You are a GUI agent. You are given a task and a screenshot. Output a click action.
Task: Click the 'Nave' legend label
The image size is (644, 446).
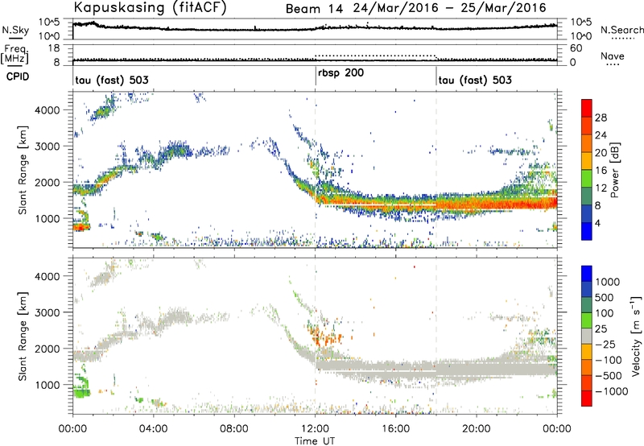(x=613, y=56)
